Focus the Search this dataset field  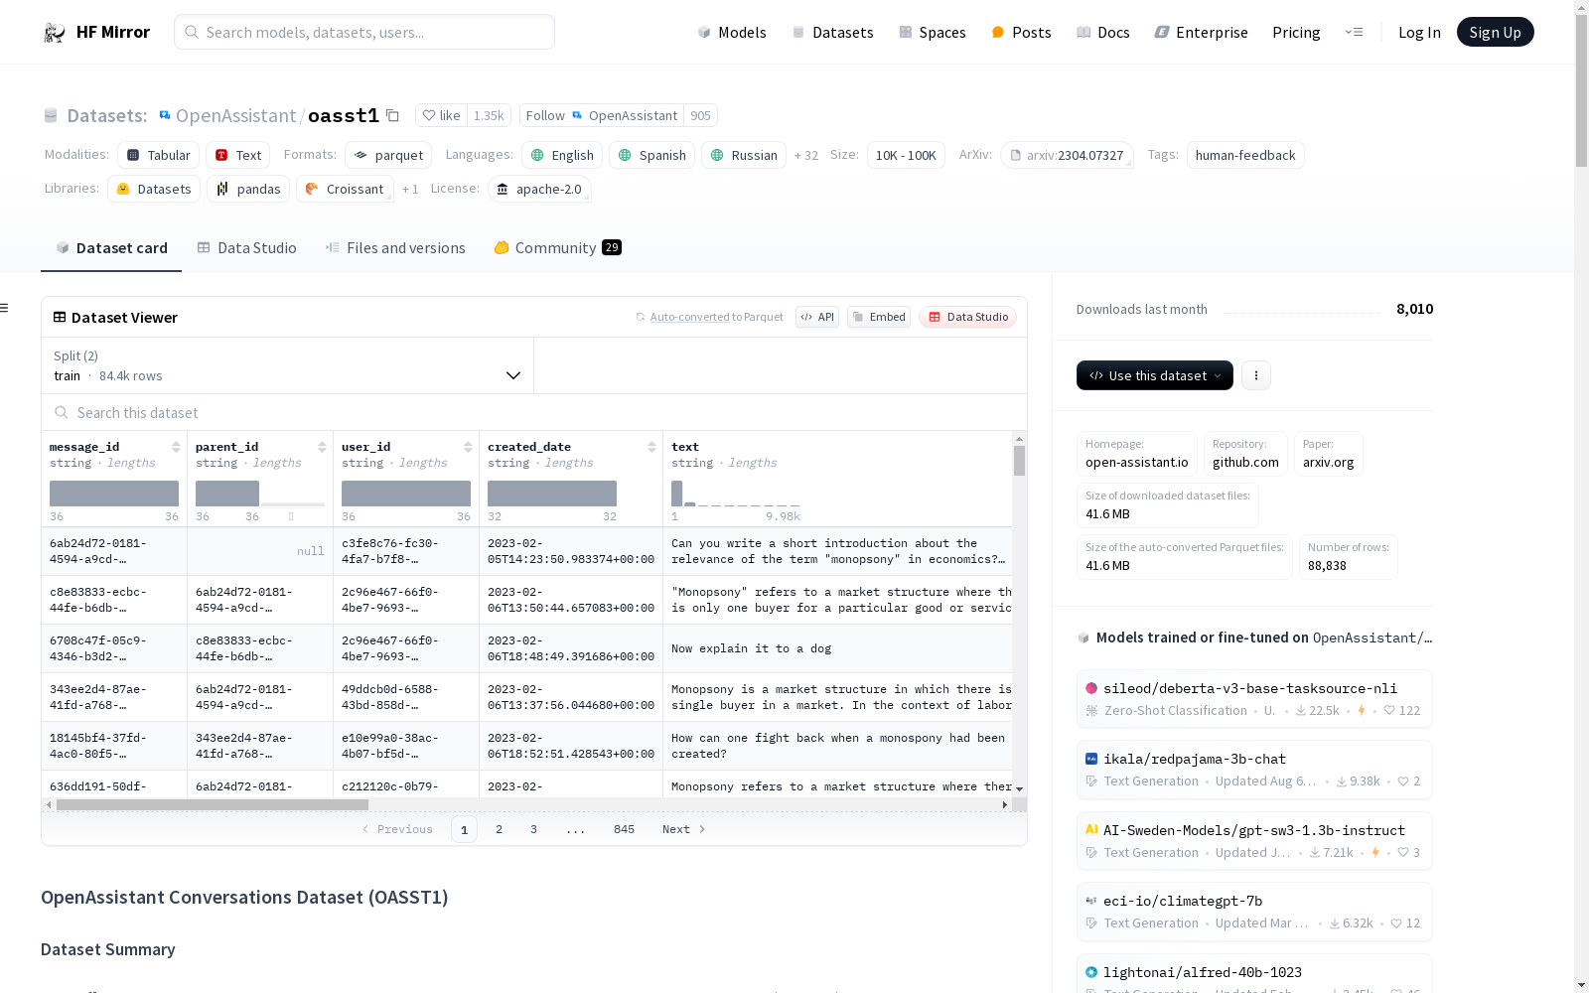534,412
